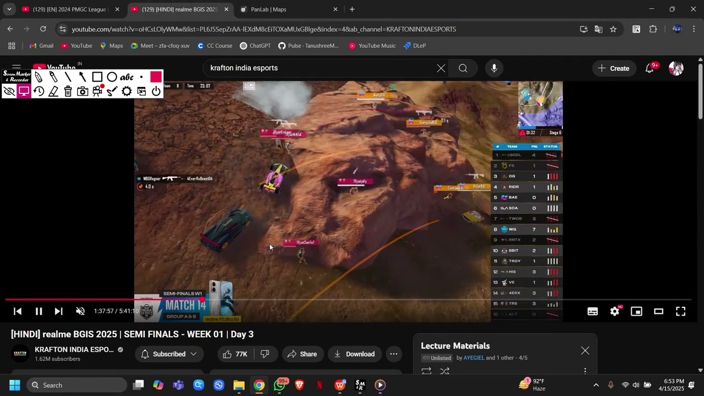Toggle hide drawings eye icon

point(9,91)
